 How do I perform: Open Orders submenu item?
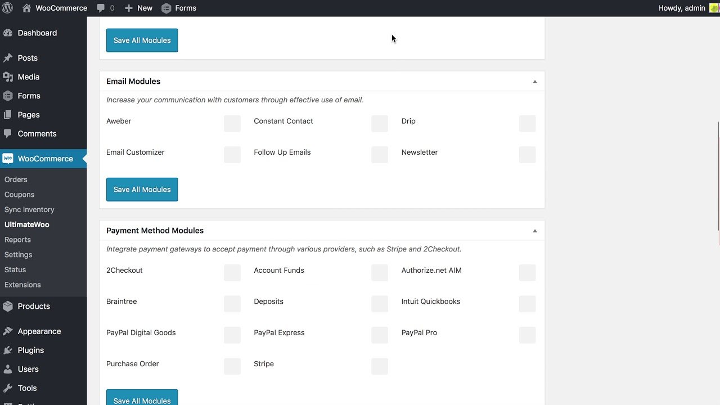[16, 179]
